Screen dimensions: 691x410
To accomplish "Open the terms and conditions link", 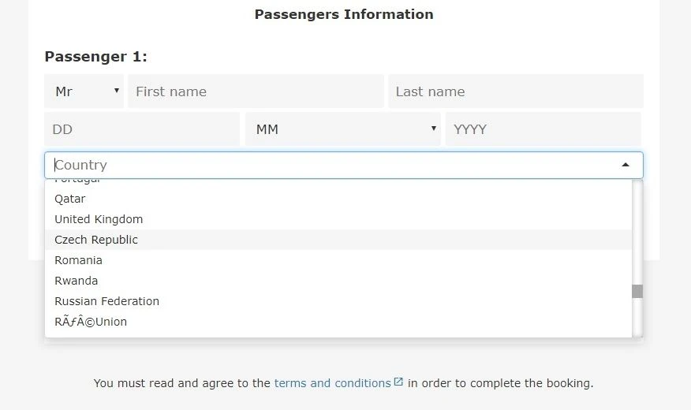I will point(333,383).
